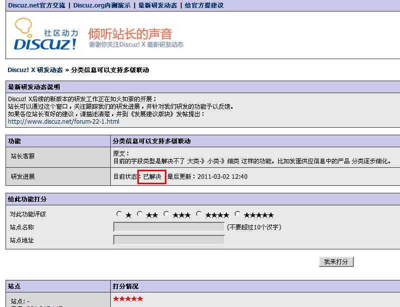Click the (不要超过10个汉字) hint text
400x307 pixels.
click(254, 227)
